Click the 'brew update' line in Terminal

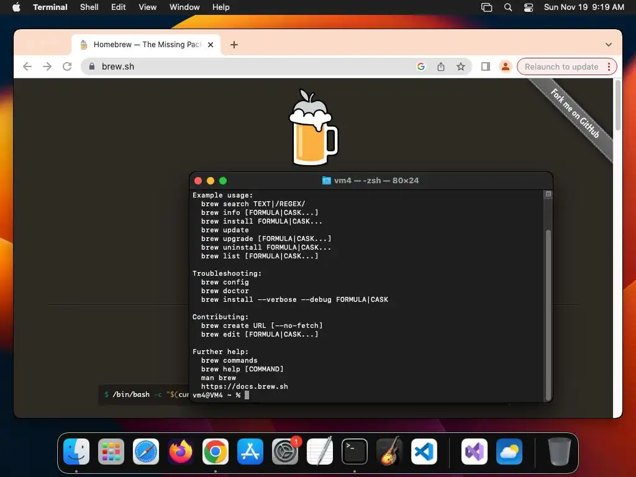point(225,230)
